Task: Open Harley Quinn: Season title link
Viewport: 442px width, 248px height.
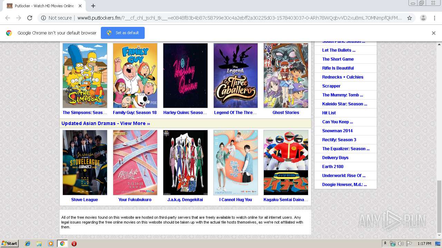Action: pyautogui.click(x=185, y=113)
